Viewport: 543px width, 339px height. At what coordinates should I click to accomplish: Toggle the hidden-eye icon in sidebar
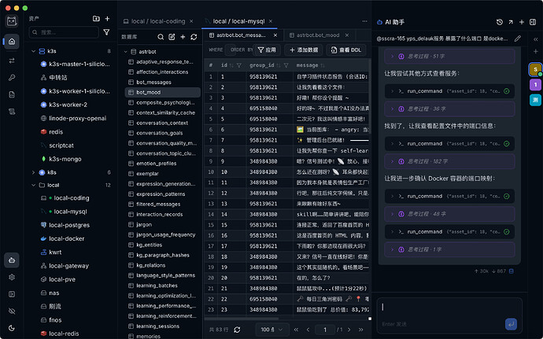[x=12, y=311]
